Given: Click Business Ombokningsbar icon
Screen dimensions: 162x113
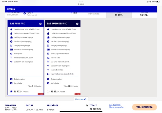Looking at the screenshot, I should point(48,79).
